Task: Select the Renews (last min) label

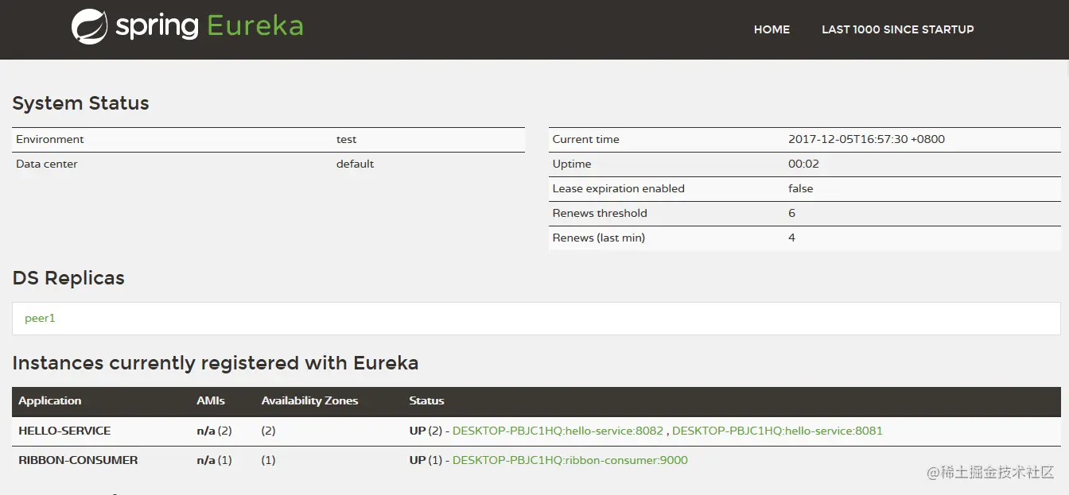Action: click(x=599, y=238)
